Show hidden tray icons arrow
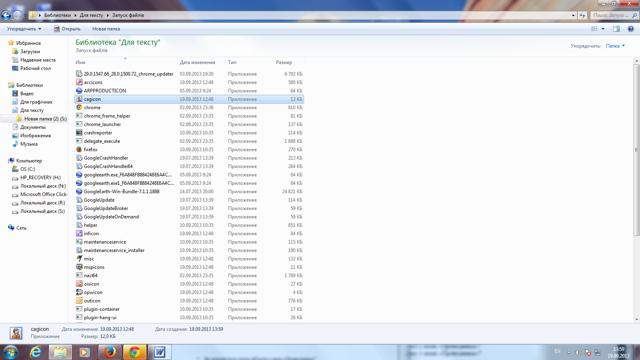Screen dimensions: 640x360 pyautogui.click(x=568, y=352)
